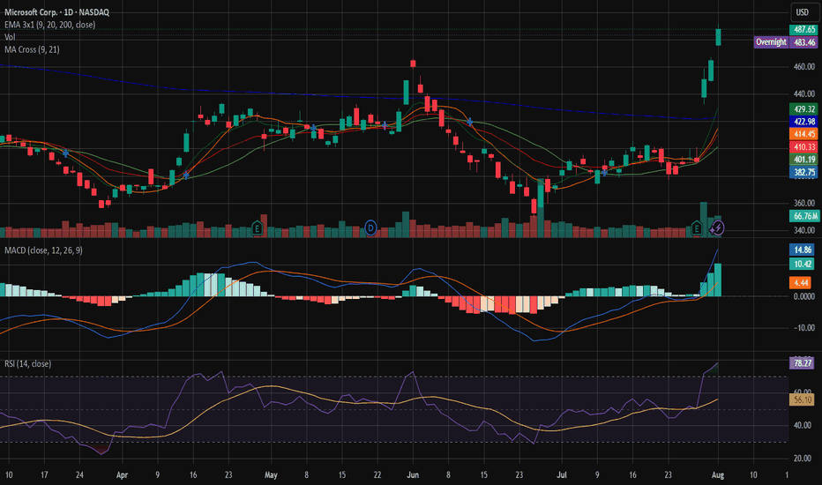The width and height of the screenshot is (822, 485).
Task: Select the EMA 3x1 indicator legend
Action: tap(49, 25)
